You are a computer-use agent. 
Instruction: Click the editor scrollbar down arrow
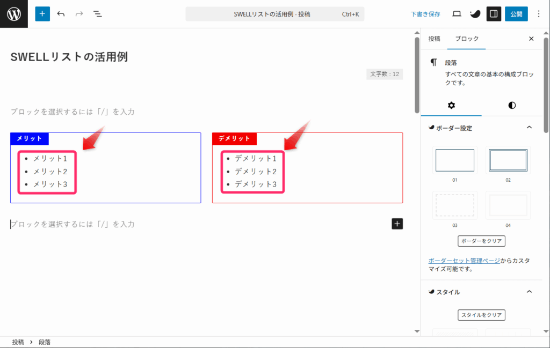(417, 331)
